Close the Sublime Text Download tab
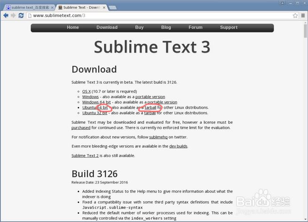Screen dimensions: 308x222 [x=104, y=8]
